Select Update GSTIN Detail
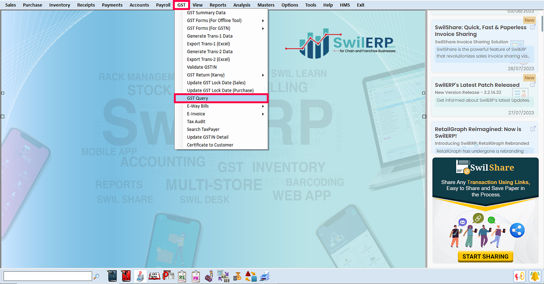 pyautogui.click(x=221, y=137)
